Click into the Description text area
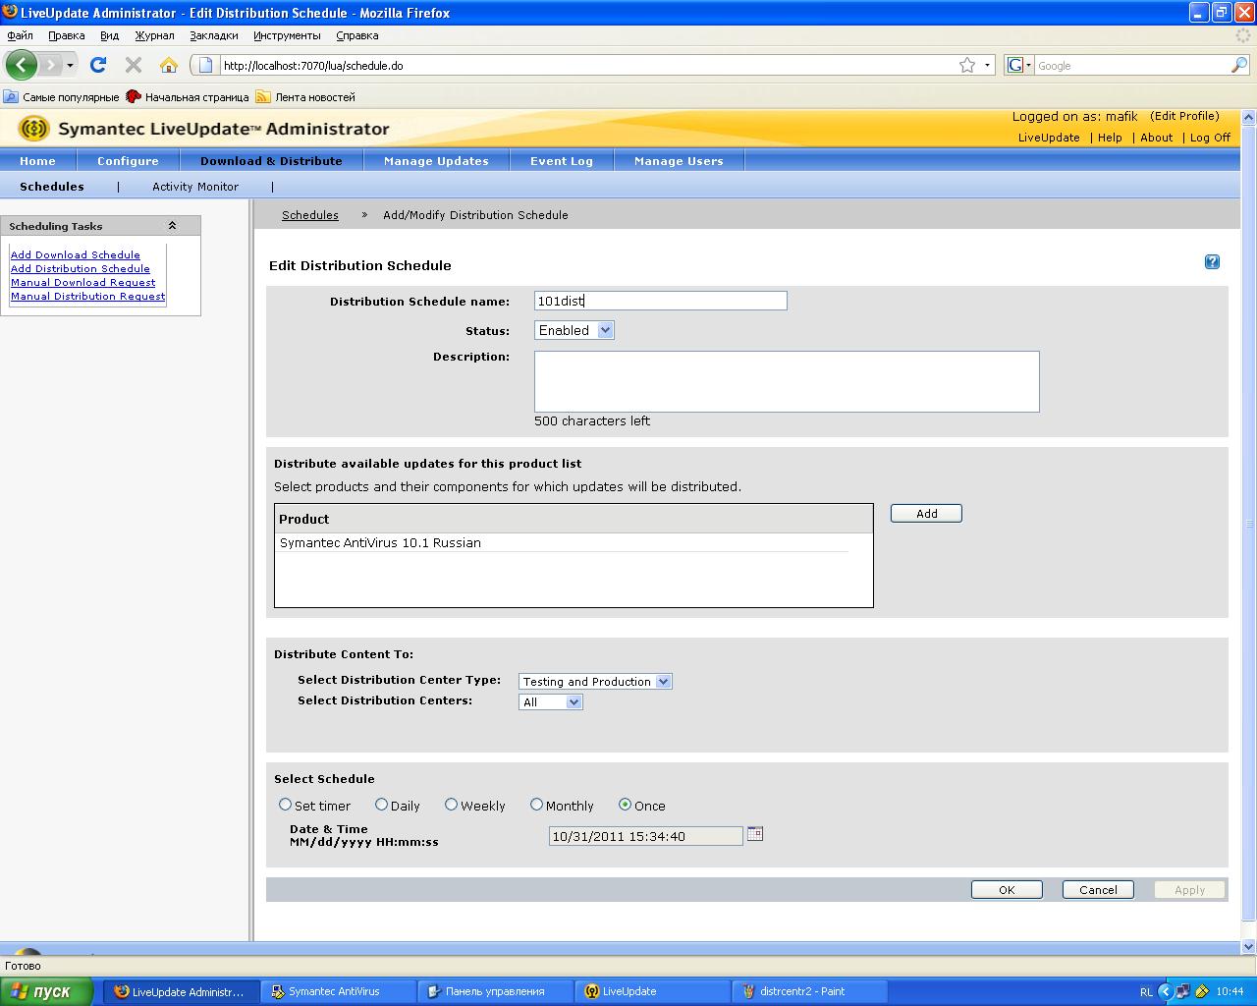 pos(787,381)
